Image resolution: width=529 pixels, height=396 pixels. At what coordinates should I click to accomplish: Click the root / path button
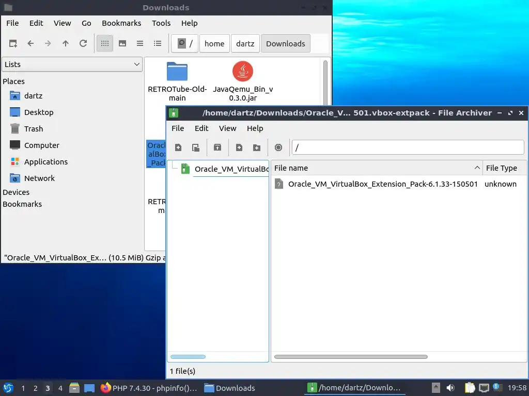(184, 43)
